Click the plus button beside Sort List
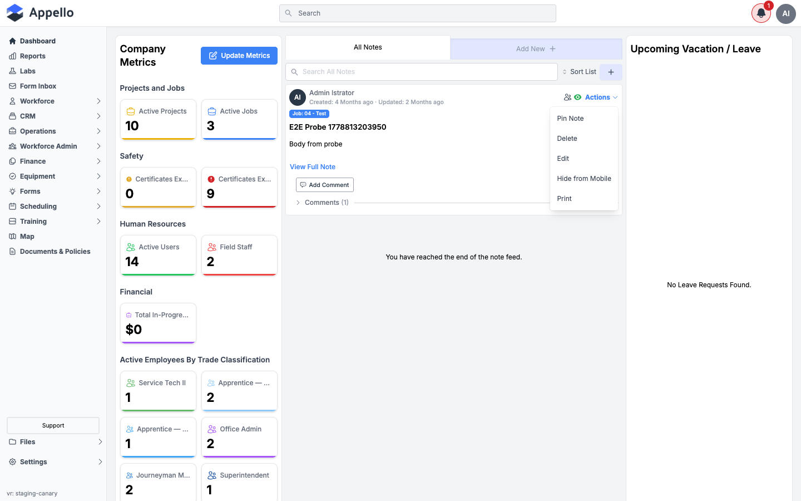 click(x=611, y=72)
